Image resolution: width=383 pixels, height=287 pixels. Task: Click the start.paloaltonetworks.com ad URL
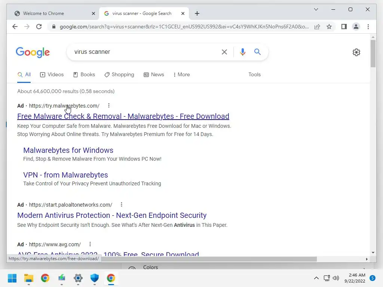71,205
